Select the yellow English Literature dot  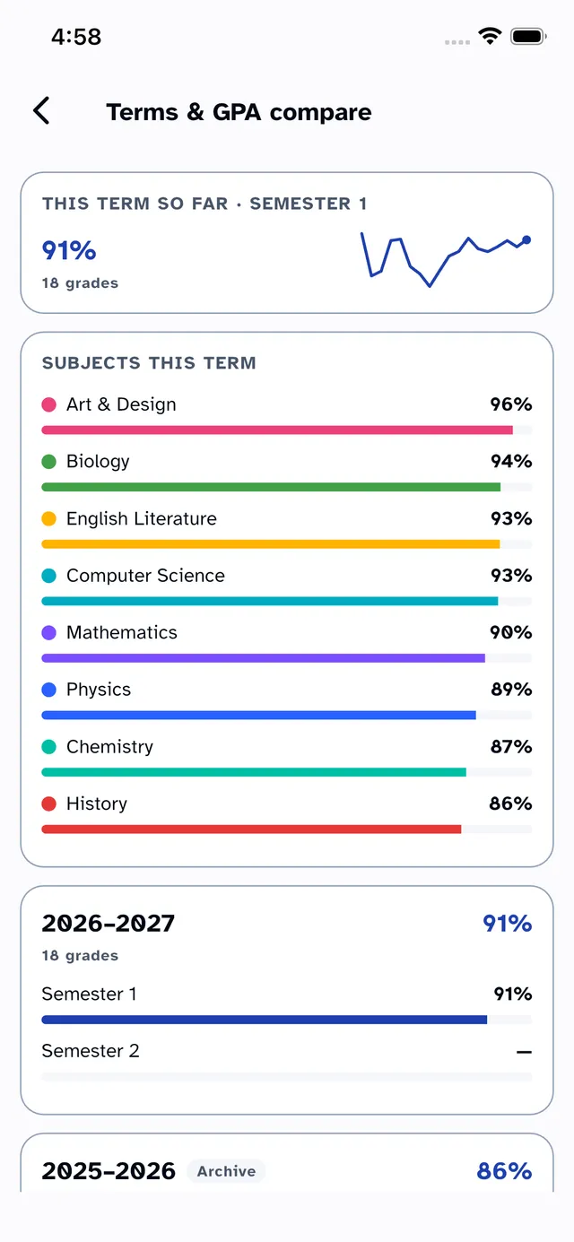point(49,518)
